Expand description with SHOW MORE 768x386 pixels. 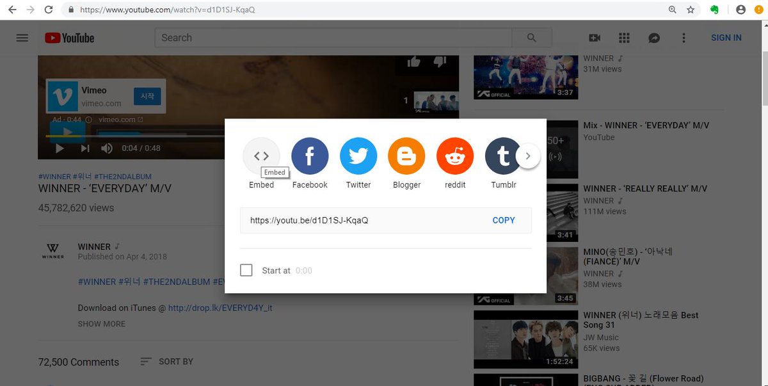coord(102,324)
